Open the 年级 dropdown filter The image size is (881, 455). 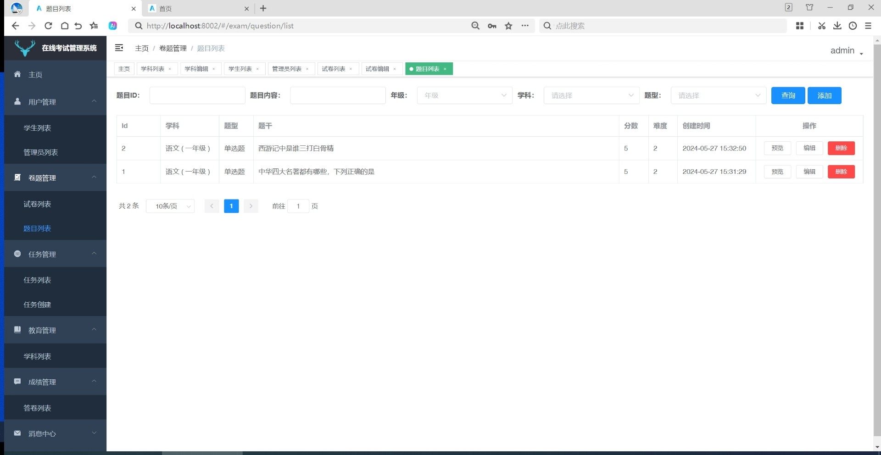pos(464,95)
